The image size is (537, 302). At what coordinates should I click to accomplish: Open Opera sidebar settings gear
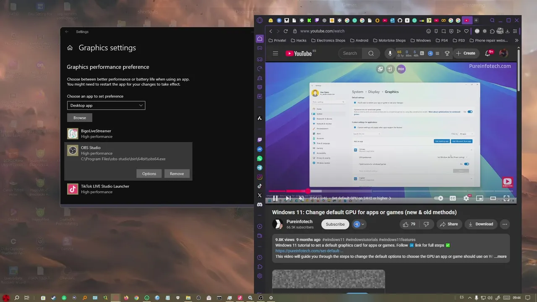tap(260, 276)
